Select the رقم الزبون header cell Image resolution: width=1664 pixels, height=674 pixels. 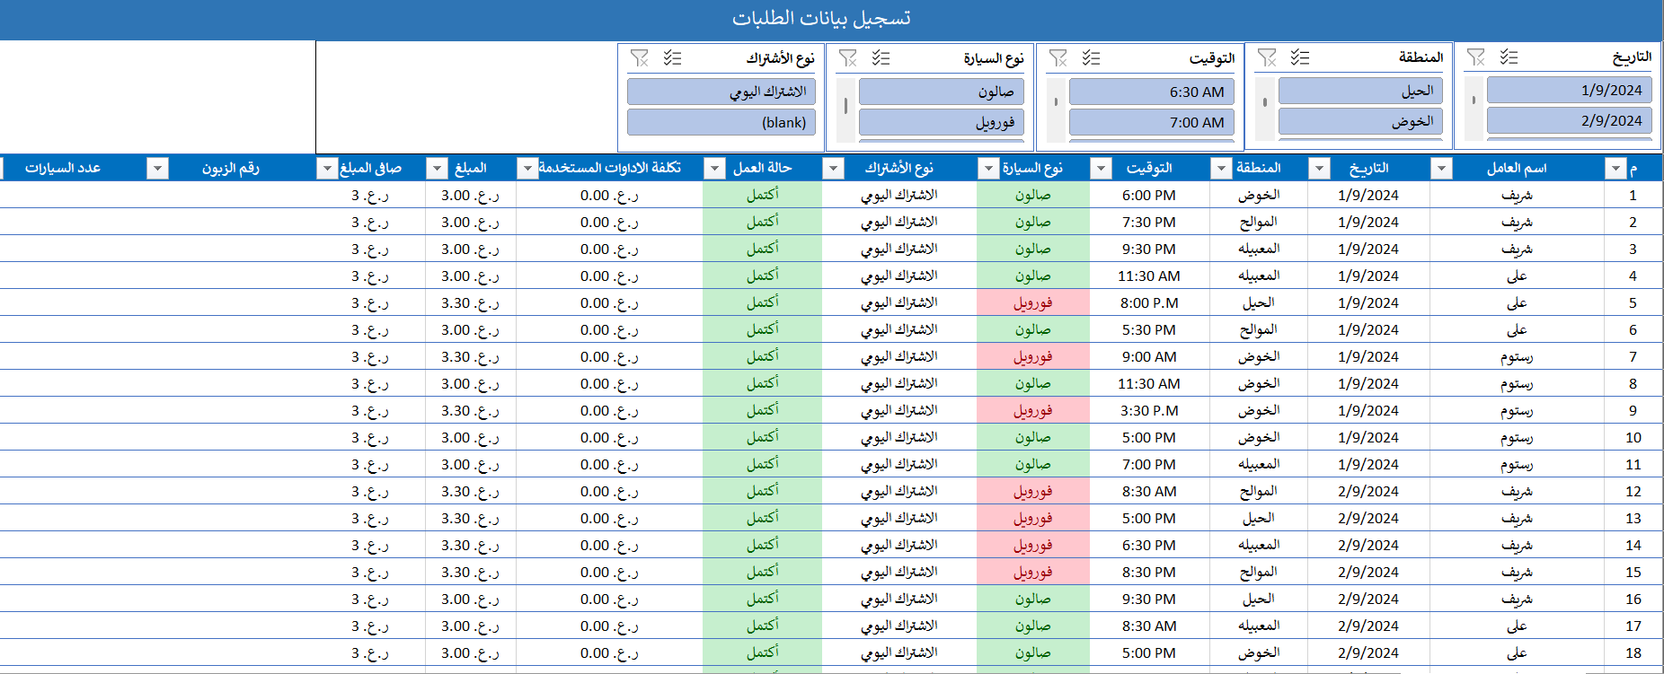231,168
